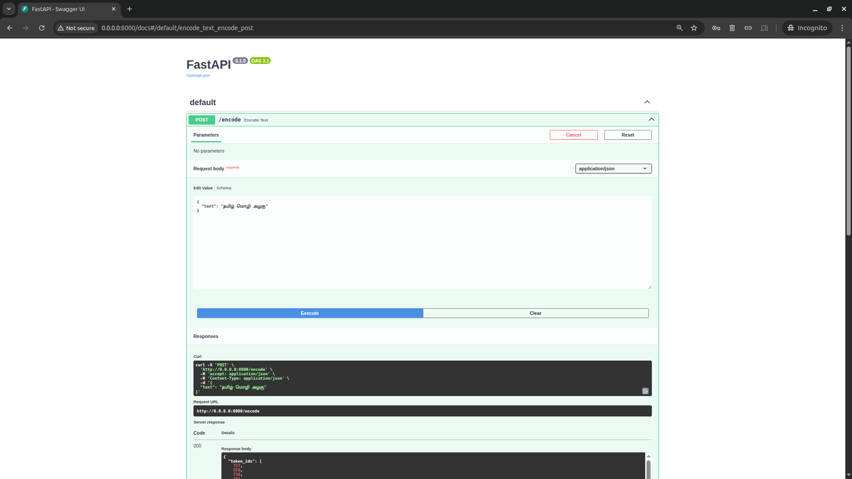852x479 pixels.
Task: Click the Clear button
Action: pyautogui.click(x=536, y=313)
